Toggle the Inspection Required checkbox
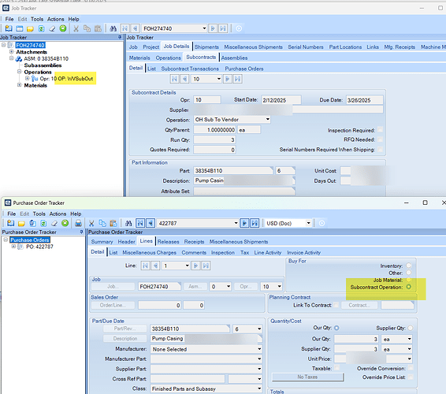446x394 pixels. (380, 130)
